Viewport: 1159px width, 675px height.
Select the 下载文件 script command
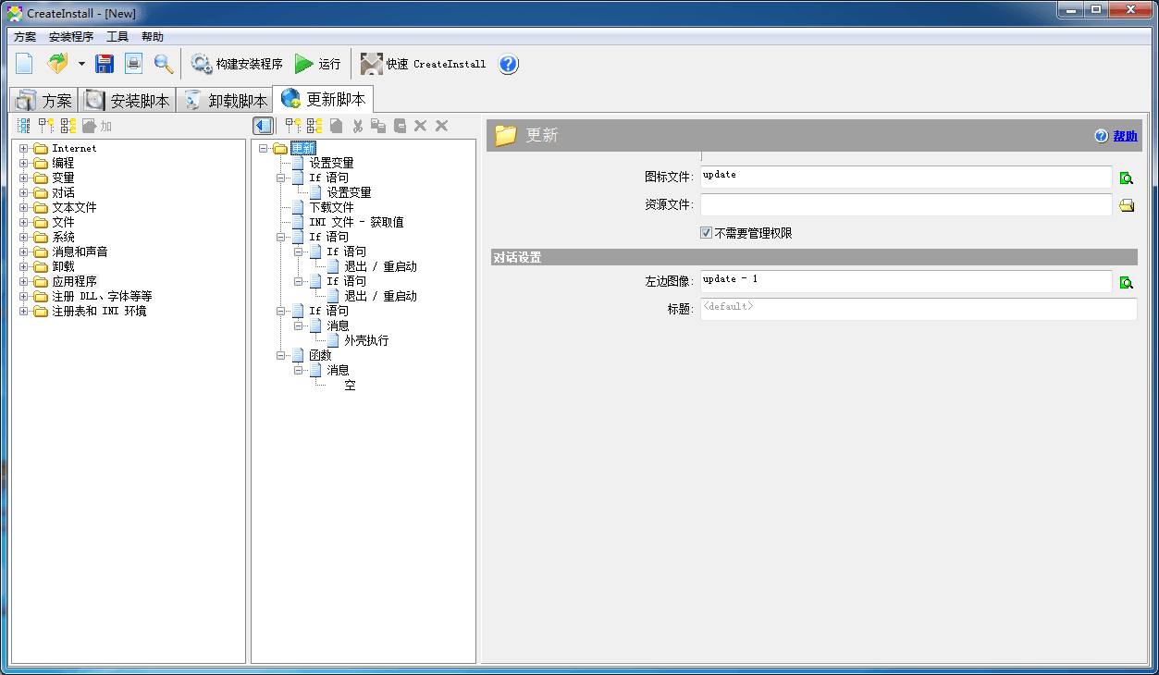(331, 207)
